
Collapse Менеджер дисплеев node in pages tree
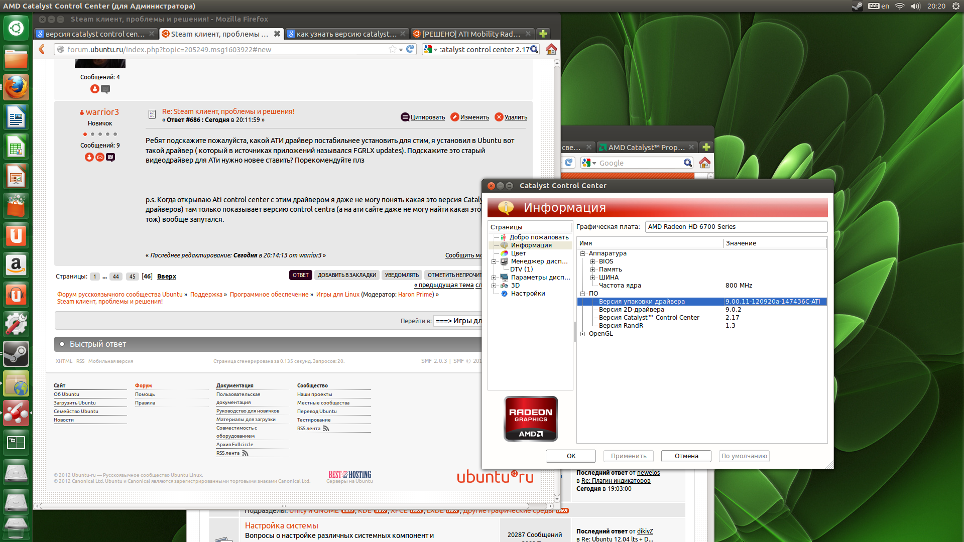tap(494, 261)
